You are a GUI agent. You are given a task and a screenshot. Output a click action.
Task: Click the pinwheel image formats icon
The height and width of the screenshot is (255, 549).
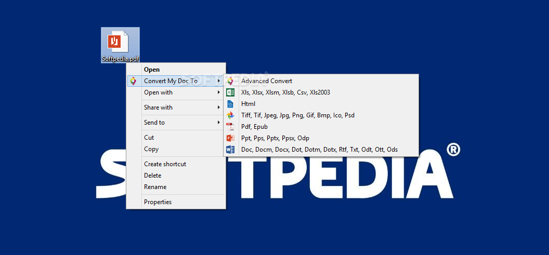230,115
